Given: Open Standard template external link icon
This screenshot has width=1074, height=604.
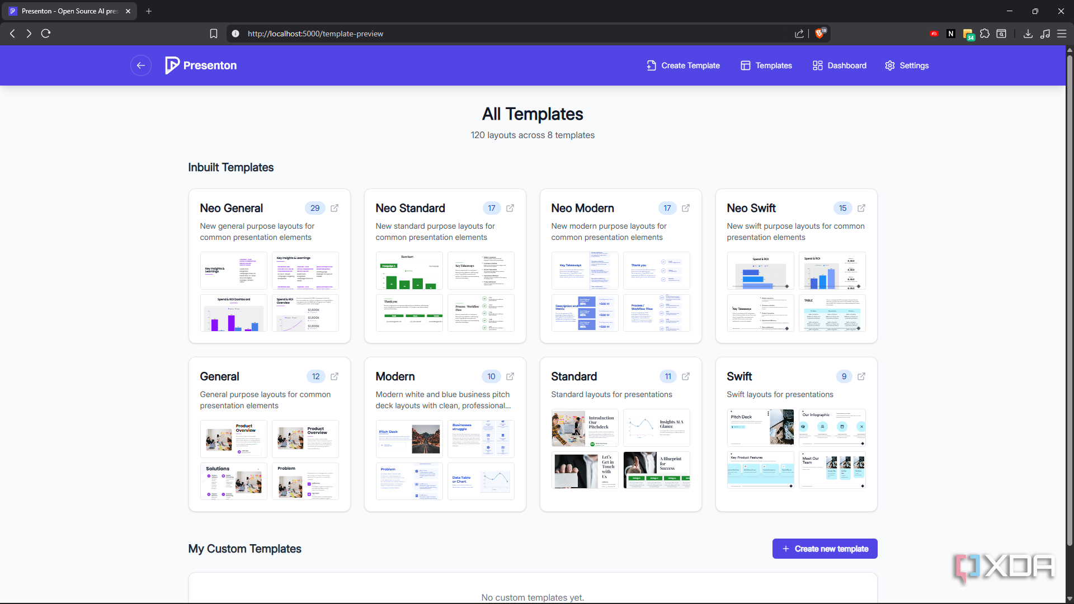Looking at the screenshot, I should coord(686,376).
